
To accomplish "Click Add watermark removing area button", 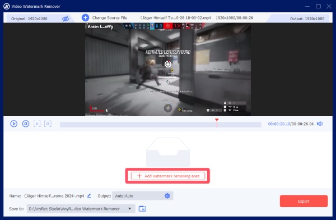I will pyautogui.click(x=168, y=176).
